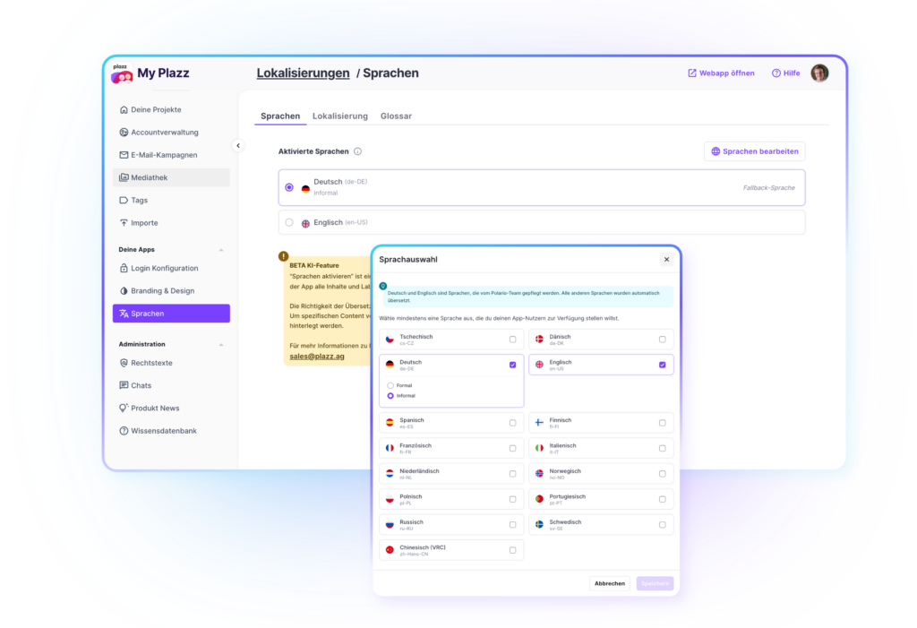Screen dimensions: 917x628
Task: Tick the Italienisch checkbox
Action: tap(662, 448)
